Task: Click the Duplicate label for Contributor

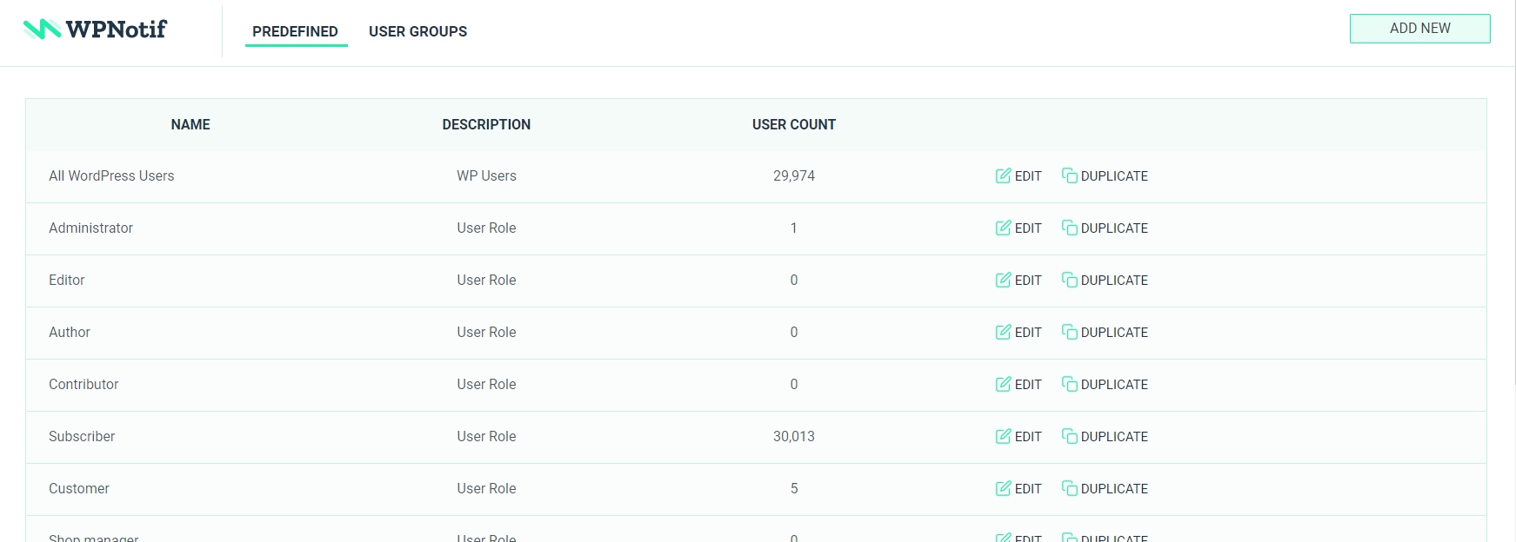Action: 1114,385
